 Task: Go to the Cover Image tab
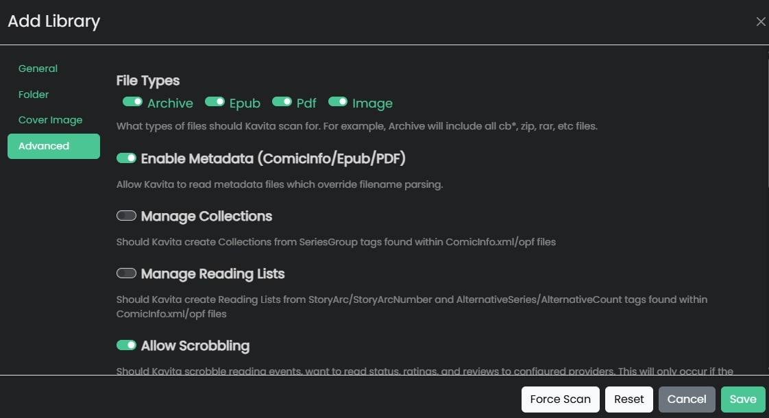click(x=50, y=120)
